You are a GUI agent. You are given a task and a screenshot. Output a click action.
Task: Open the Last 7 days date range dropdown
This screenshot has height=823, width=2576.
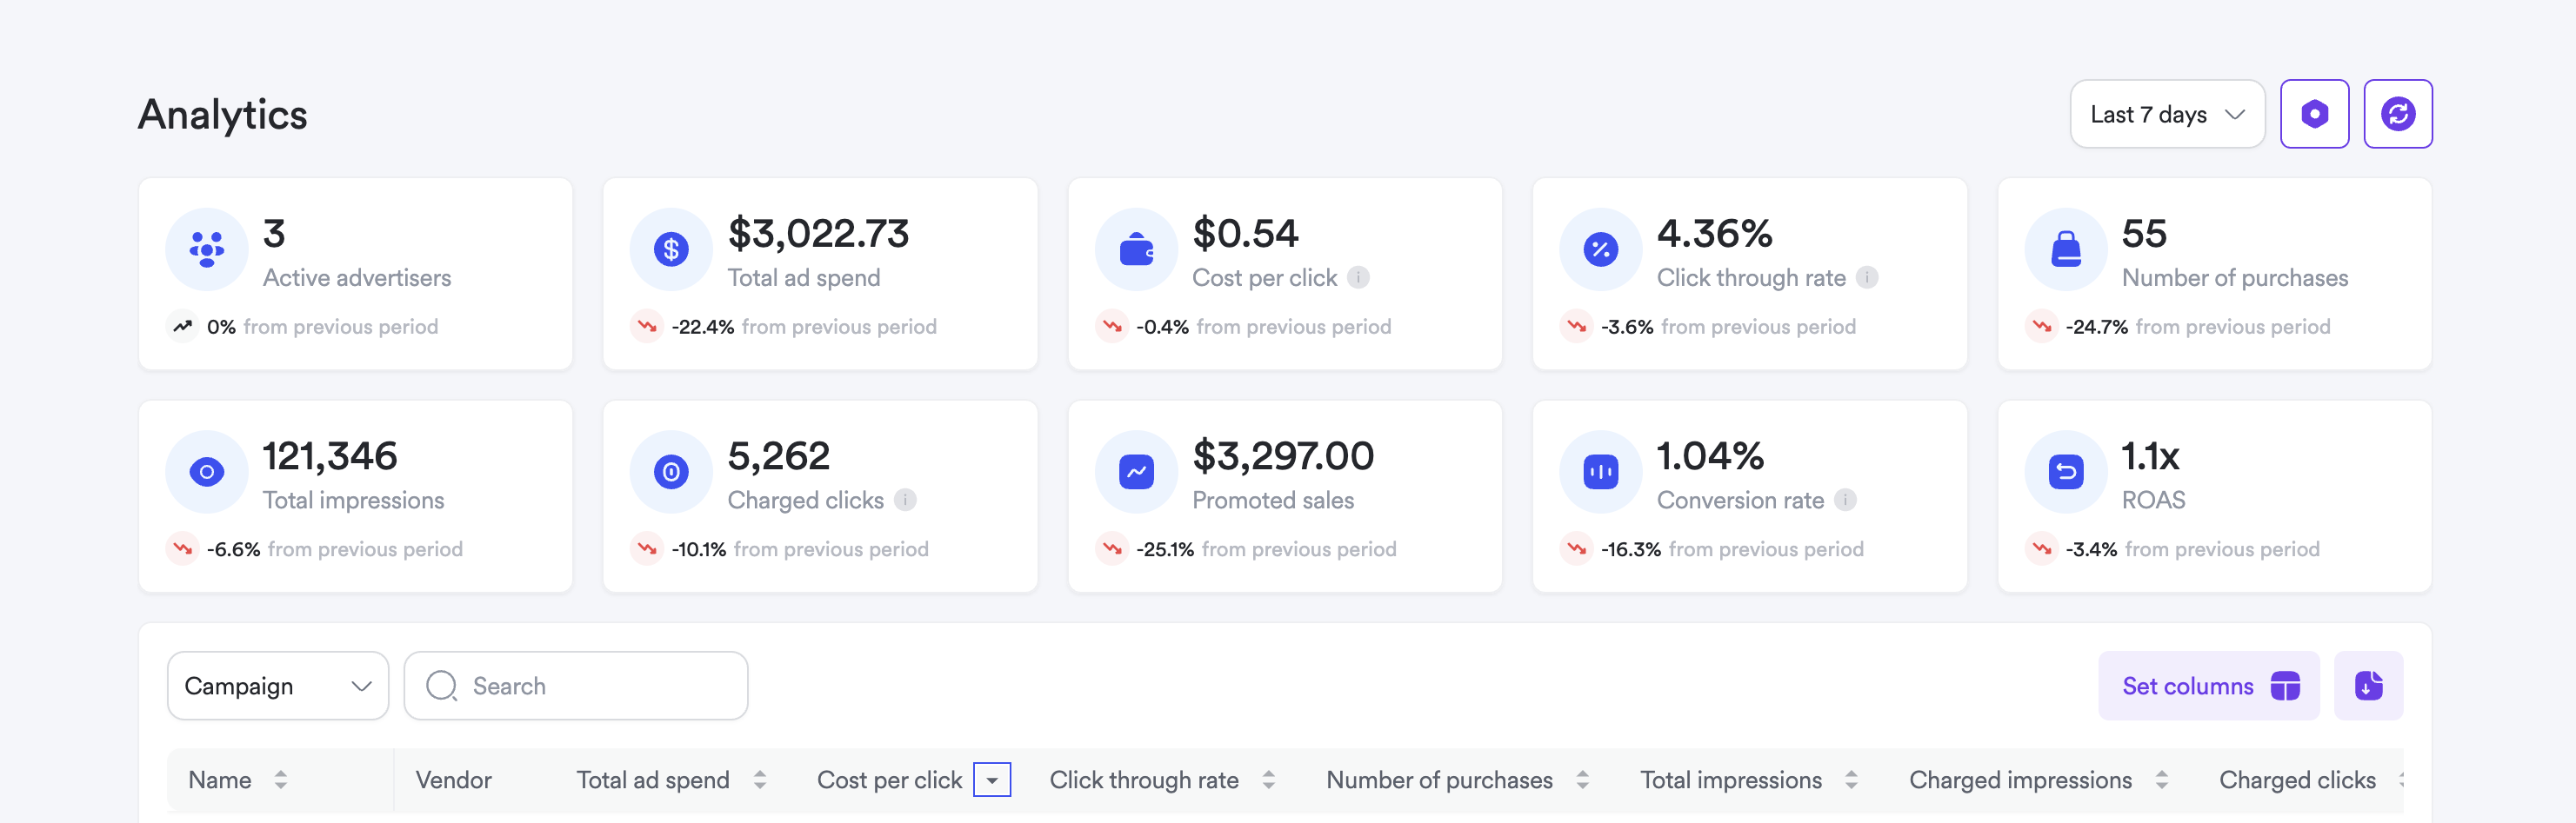(x=2167, y=114)
